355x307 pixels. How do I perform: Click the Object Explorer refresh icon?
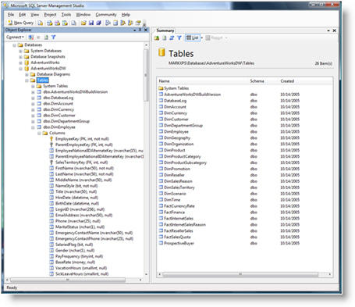pyautogui.click(x=46, y=37)
